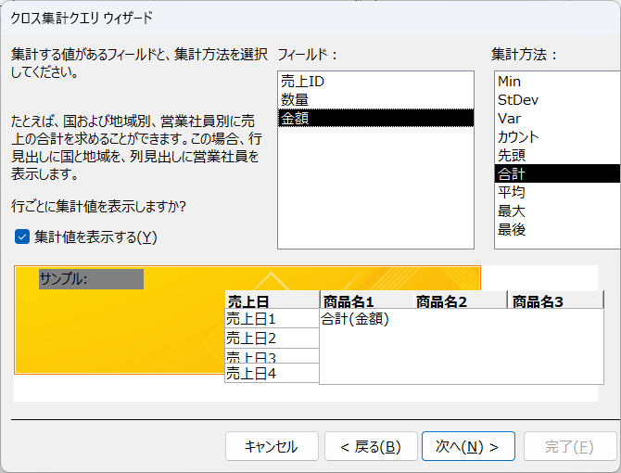
Task: Toggle the 集計値を表示する checkbox
Action: pyautogui.click(x=22, y=236)
